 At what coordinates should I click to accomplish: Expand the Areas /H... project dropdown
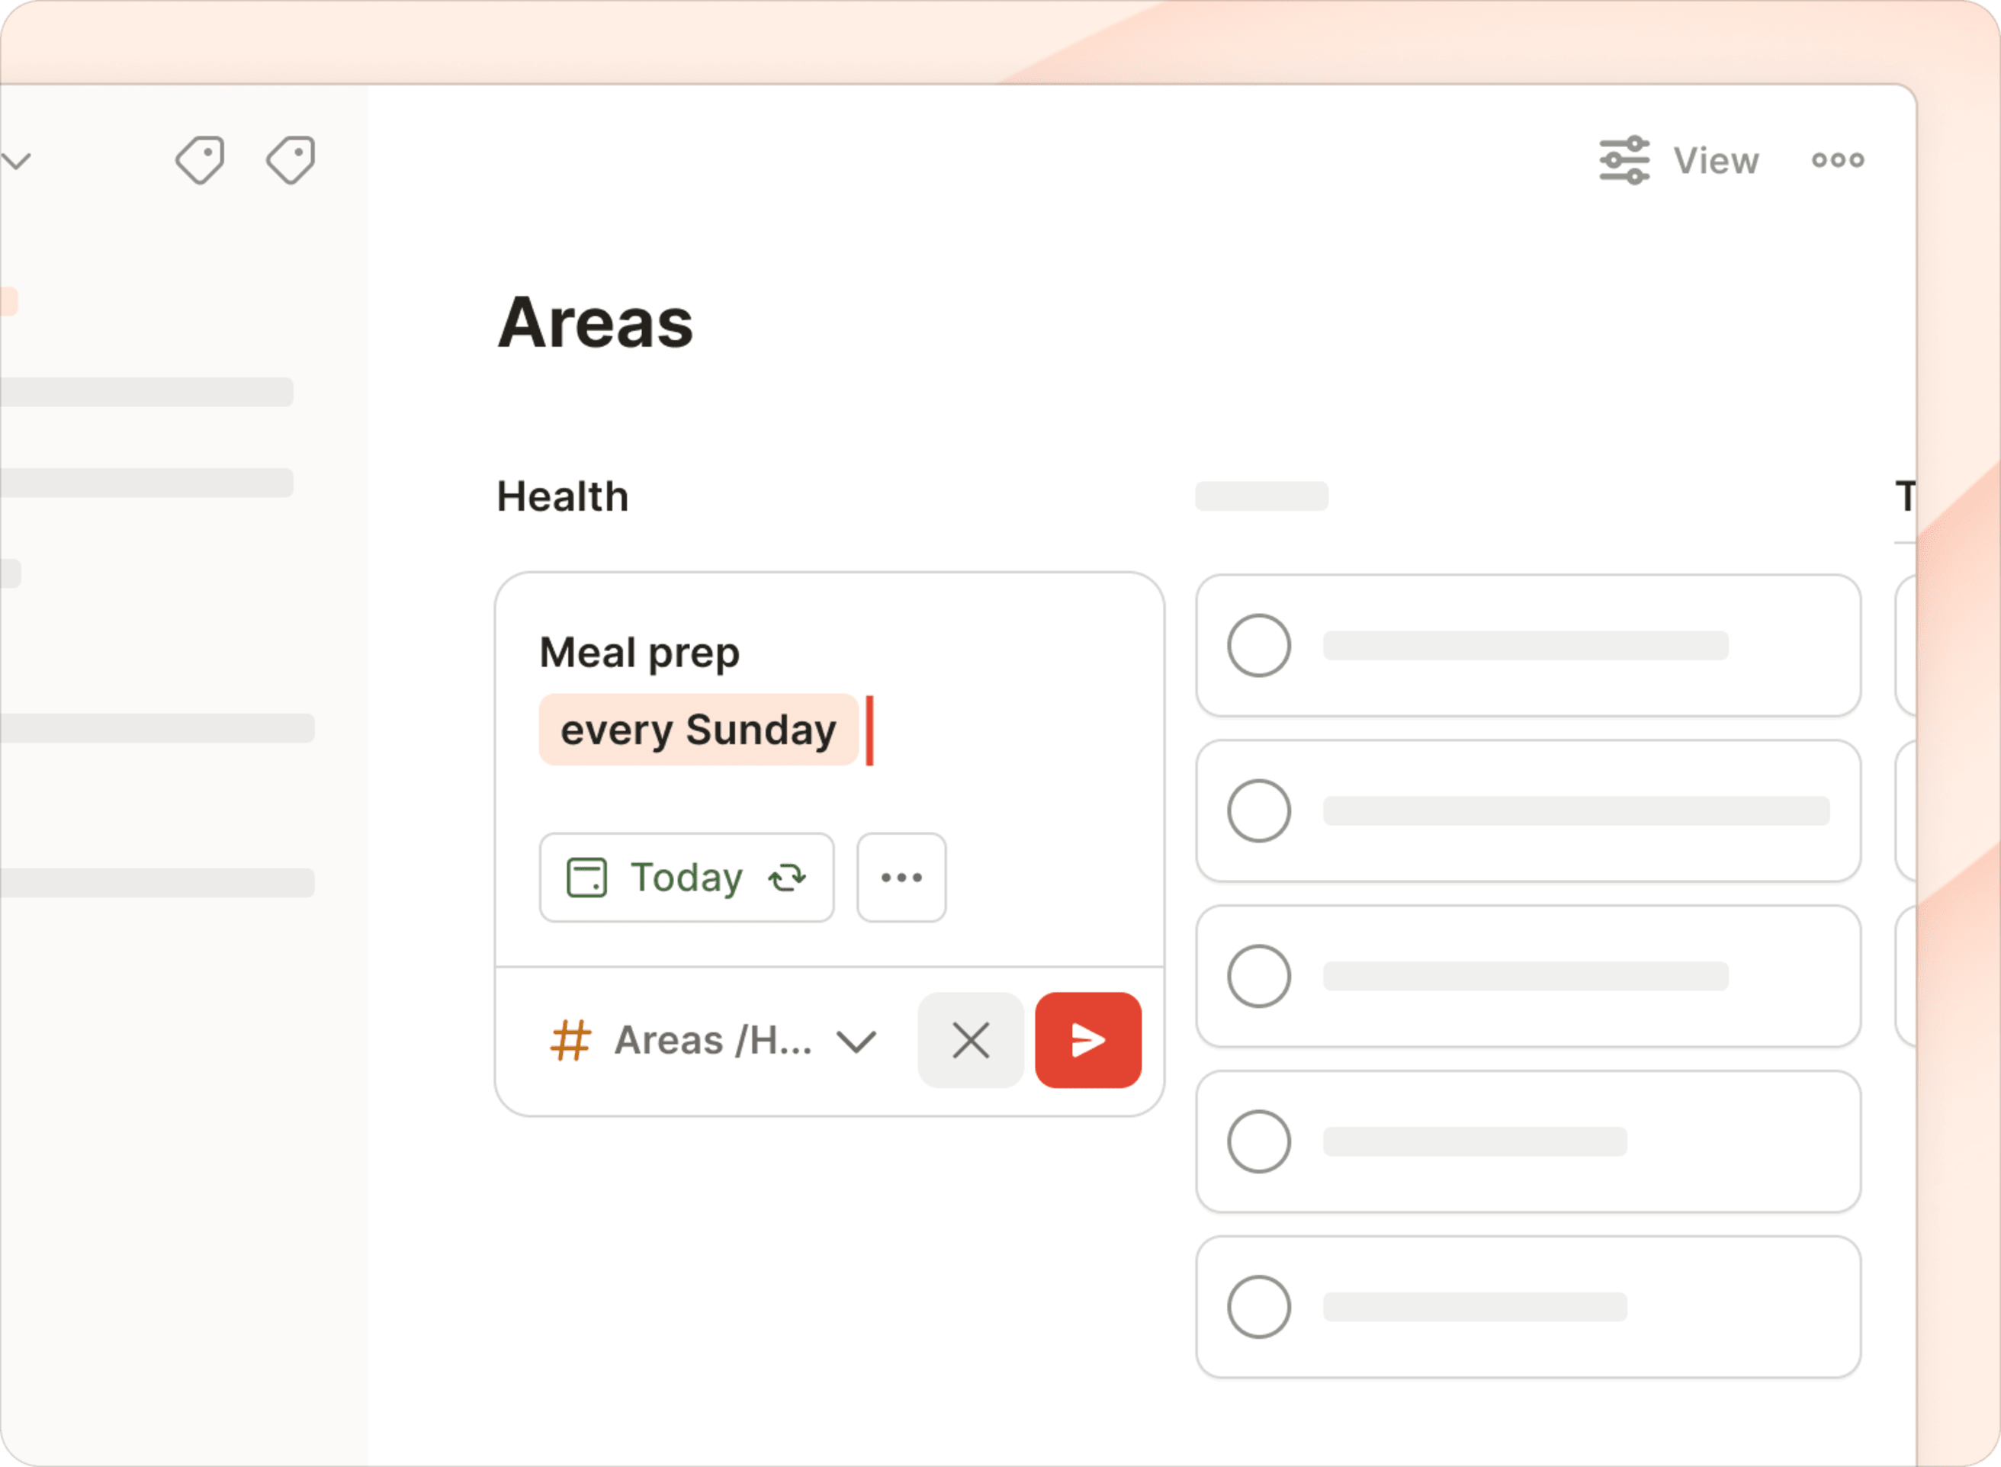(x=857, y=1042)
